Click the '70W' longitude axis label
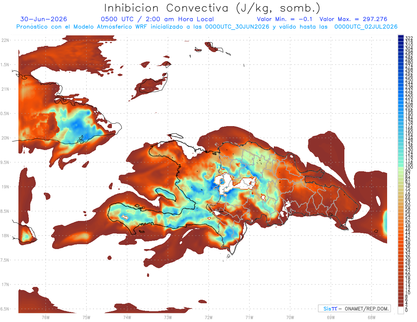The image size is (417, 322). (x=290, y=317)
